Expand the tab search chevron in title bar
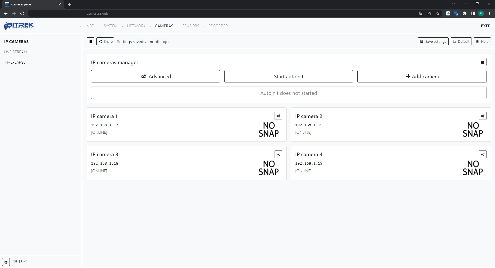This screenshot has width=495, height=268. (453, 4)
